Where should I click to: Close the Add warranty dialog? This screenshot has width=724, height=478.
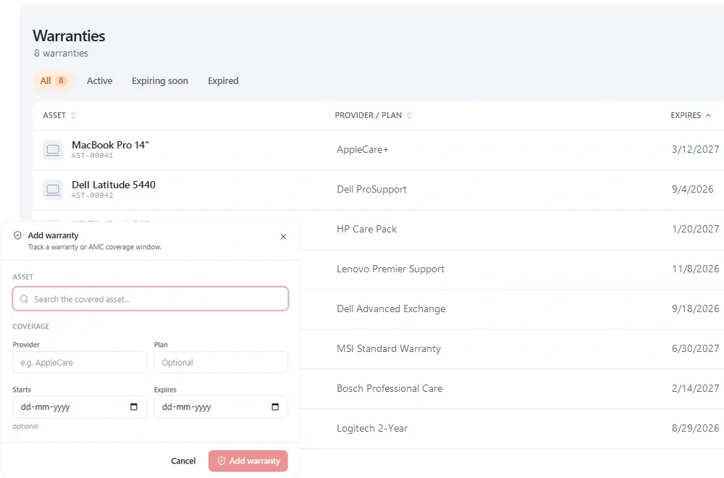point(284,236)
